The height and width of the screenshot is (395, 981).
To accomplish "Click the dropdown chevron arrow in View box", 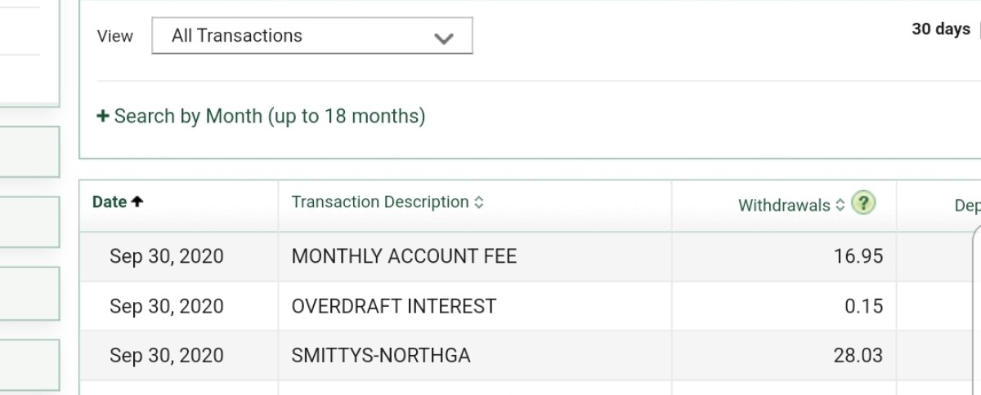I will (x=444, y=38).
